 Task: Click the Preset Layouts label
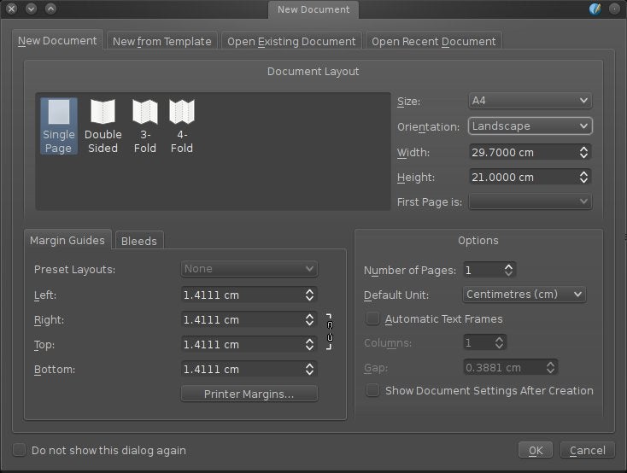click(x=75, y=270)
